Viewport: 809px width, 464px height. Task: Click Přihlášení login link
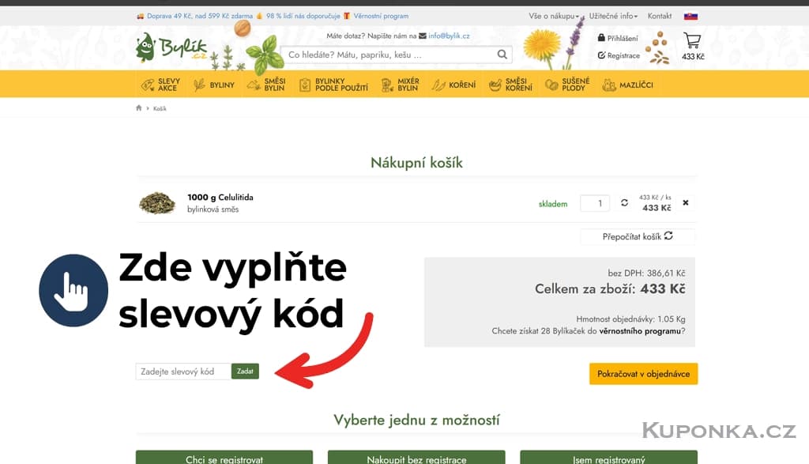[623, 38]
